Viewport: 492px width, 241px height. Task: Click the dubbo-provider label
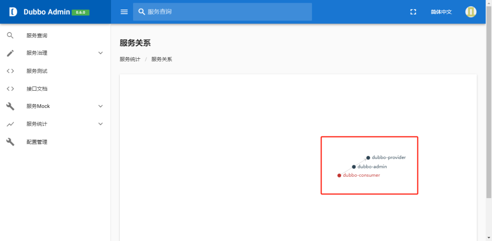pos(389,158)
